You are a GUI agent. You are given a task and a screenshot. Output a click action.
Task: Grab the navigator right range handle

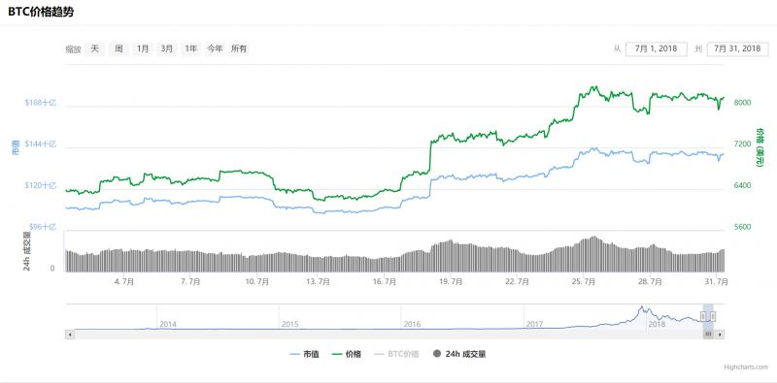coord(713,316)
